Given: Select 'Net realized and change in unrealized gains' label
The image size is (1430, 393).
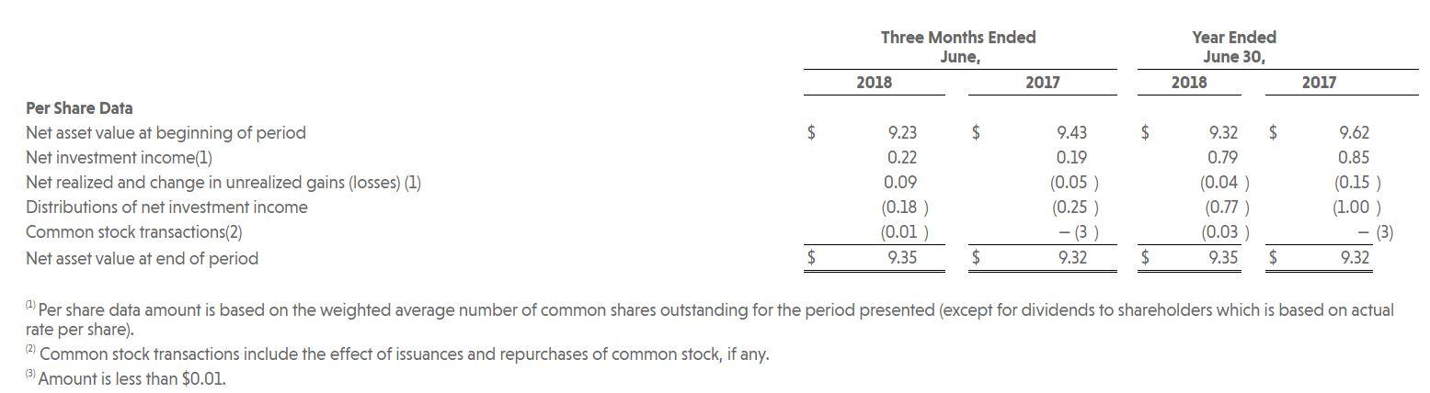Looking at the screenshot, I should pos(223,182).
